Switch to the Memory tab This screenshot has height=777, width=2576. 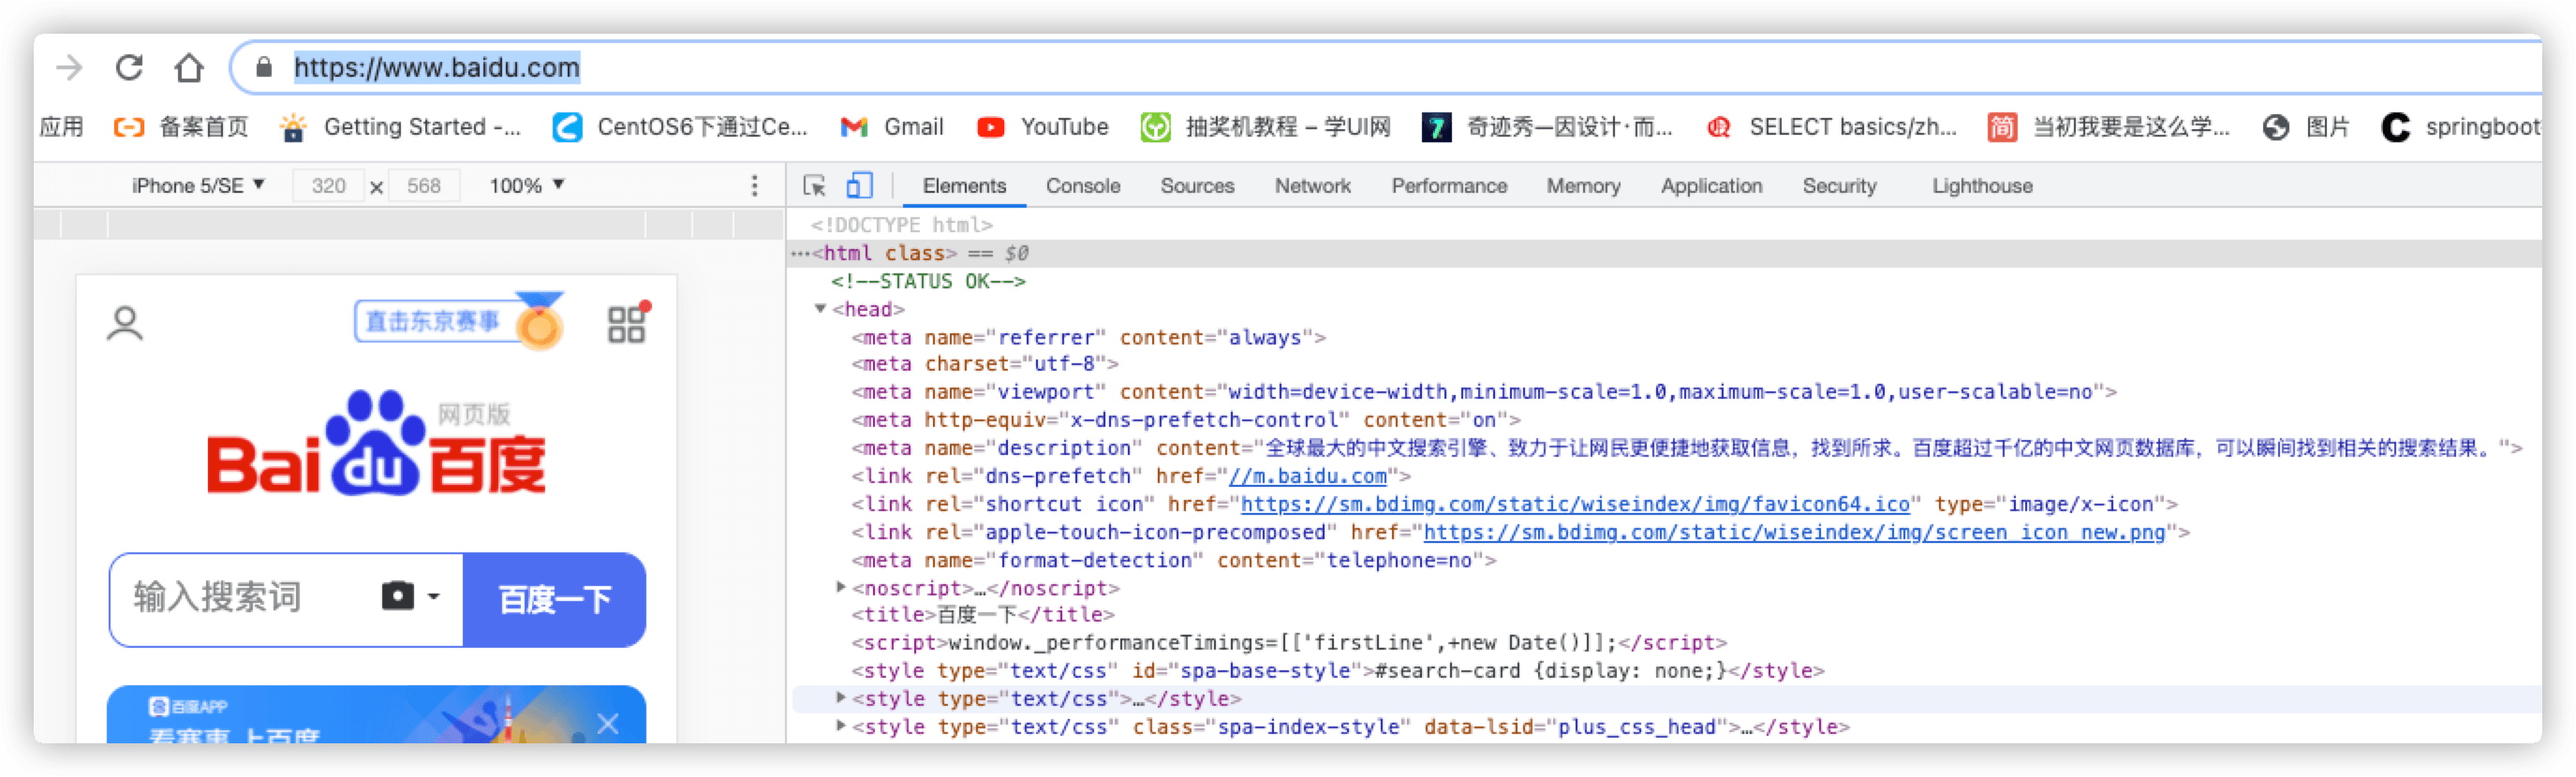[x=1583, y=185]
